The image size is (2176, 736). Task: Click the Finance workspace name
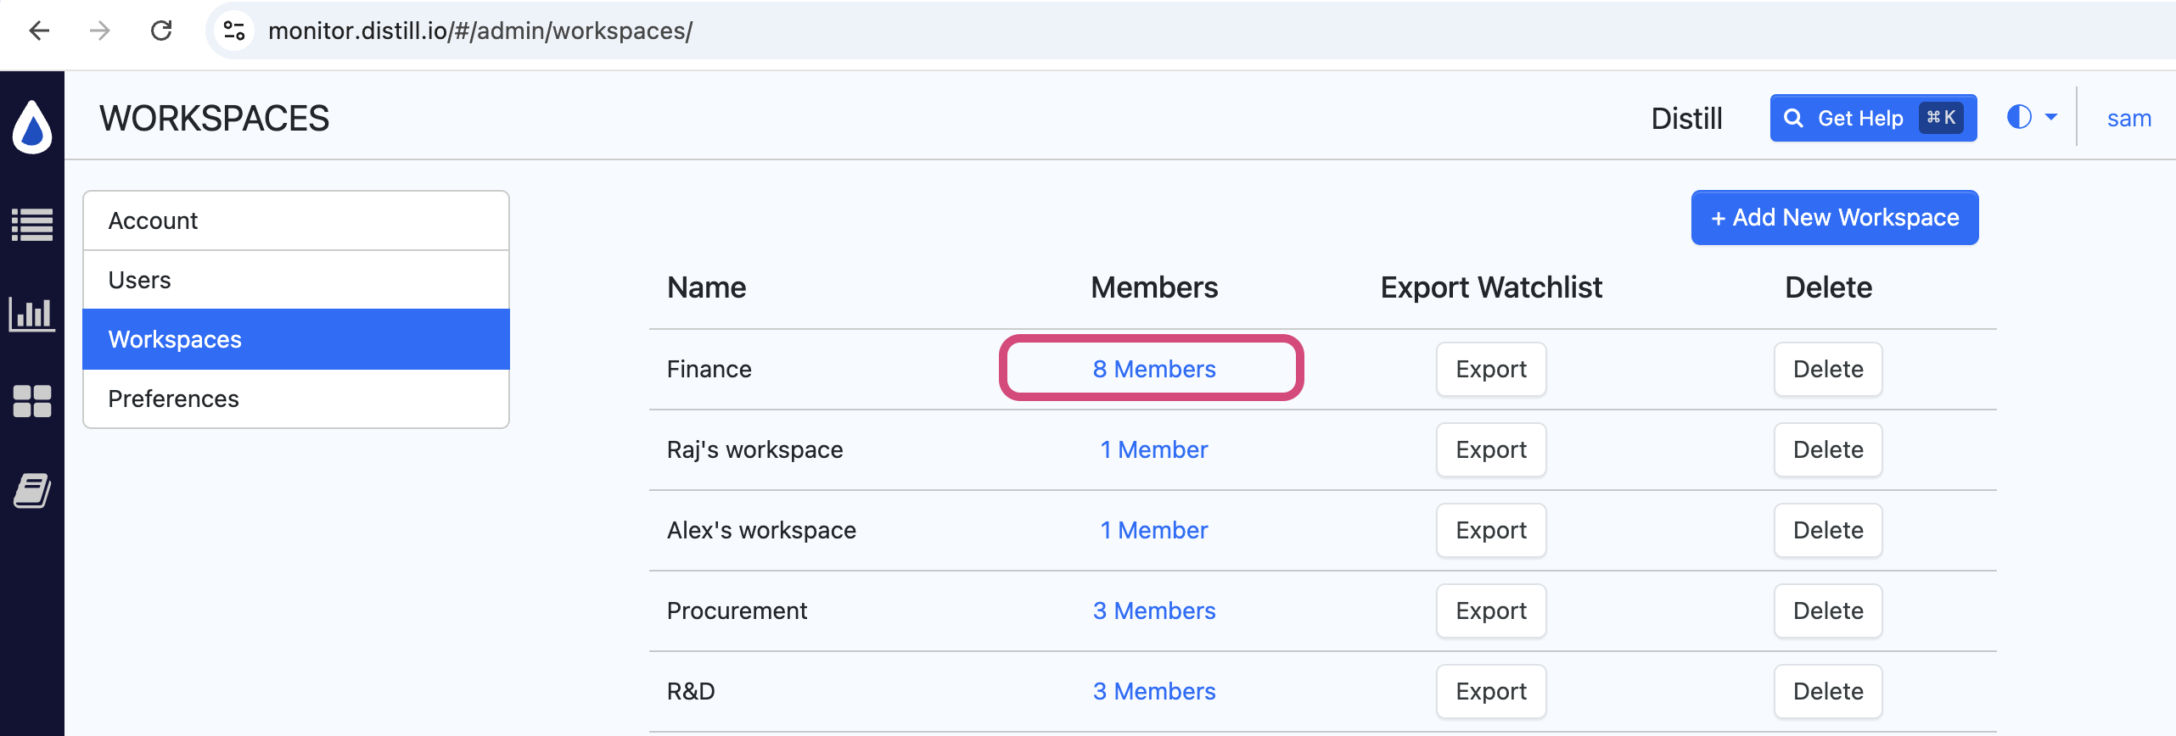[x=709, y=369]
